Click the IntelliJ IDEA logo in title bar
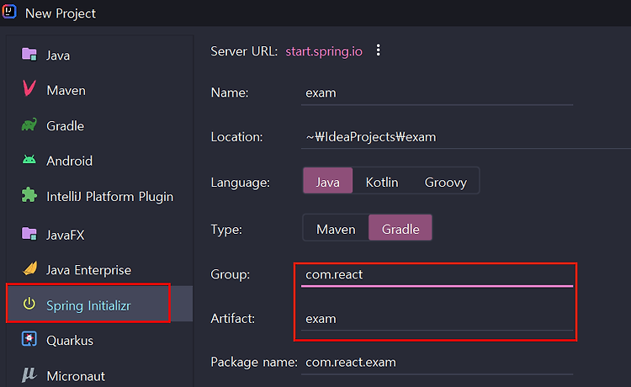The height and width of the screenshot is (387, 631). (x=9, y=11)
